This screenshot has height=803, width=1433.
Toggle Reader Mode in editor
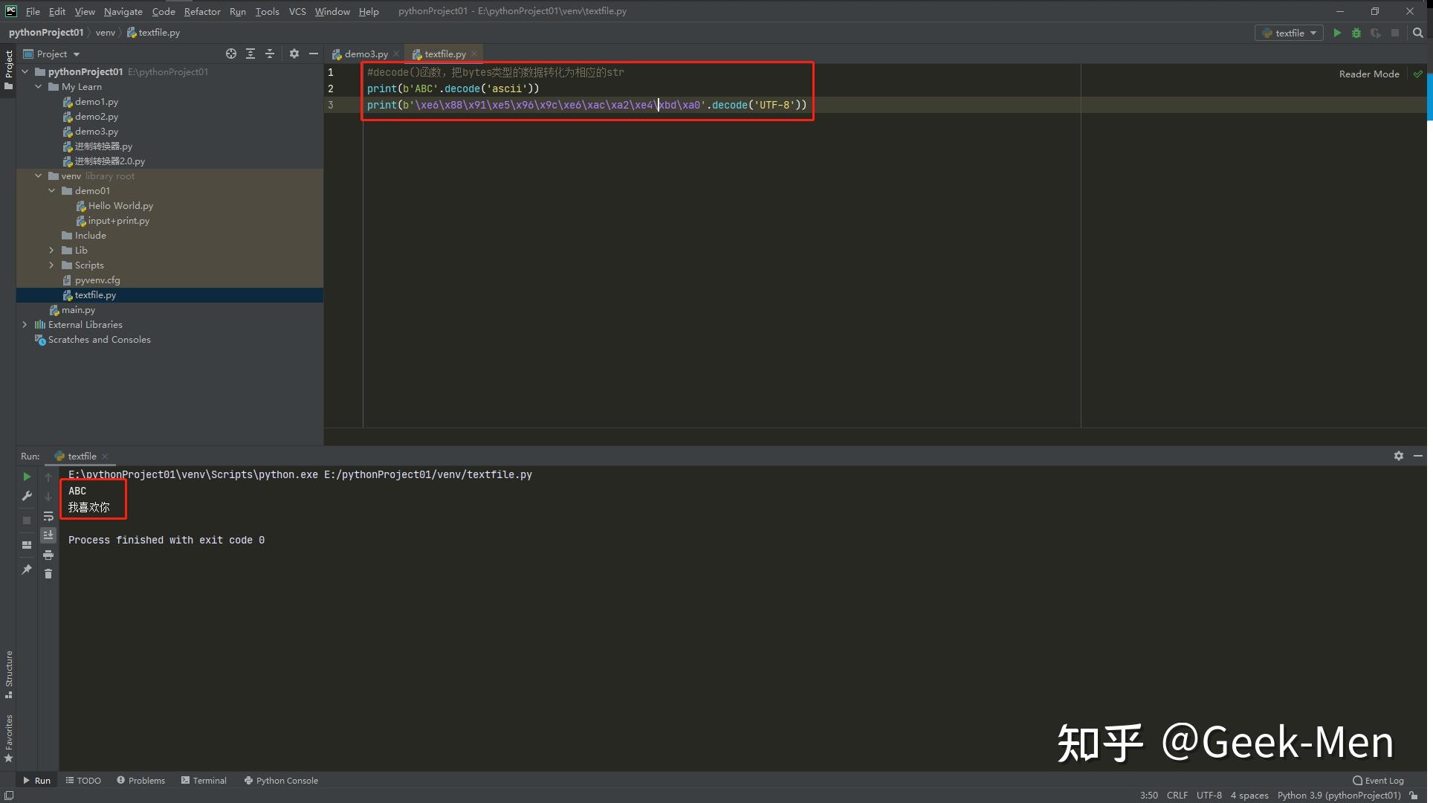point(1368,74)
